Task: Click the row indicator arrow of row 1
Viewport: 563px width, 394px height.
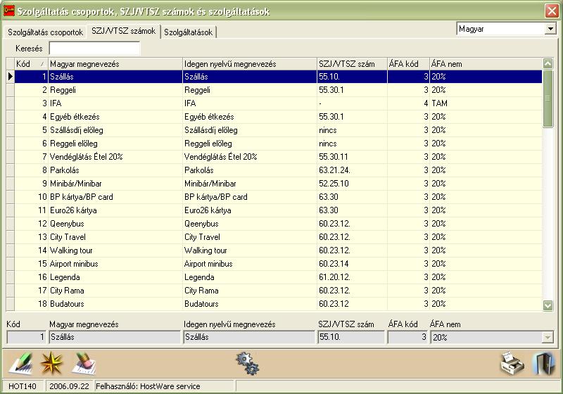Action: [10, 77]
